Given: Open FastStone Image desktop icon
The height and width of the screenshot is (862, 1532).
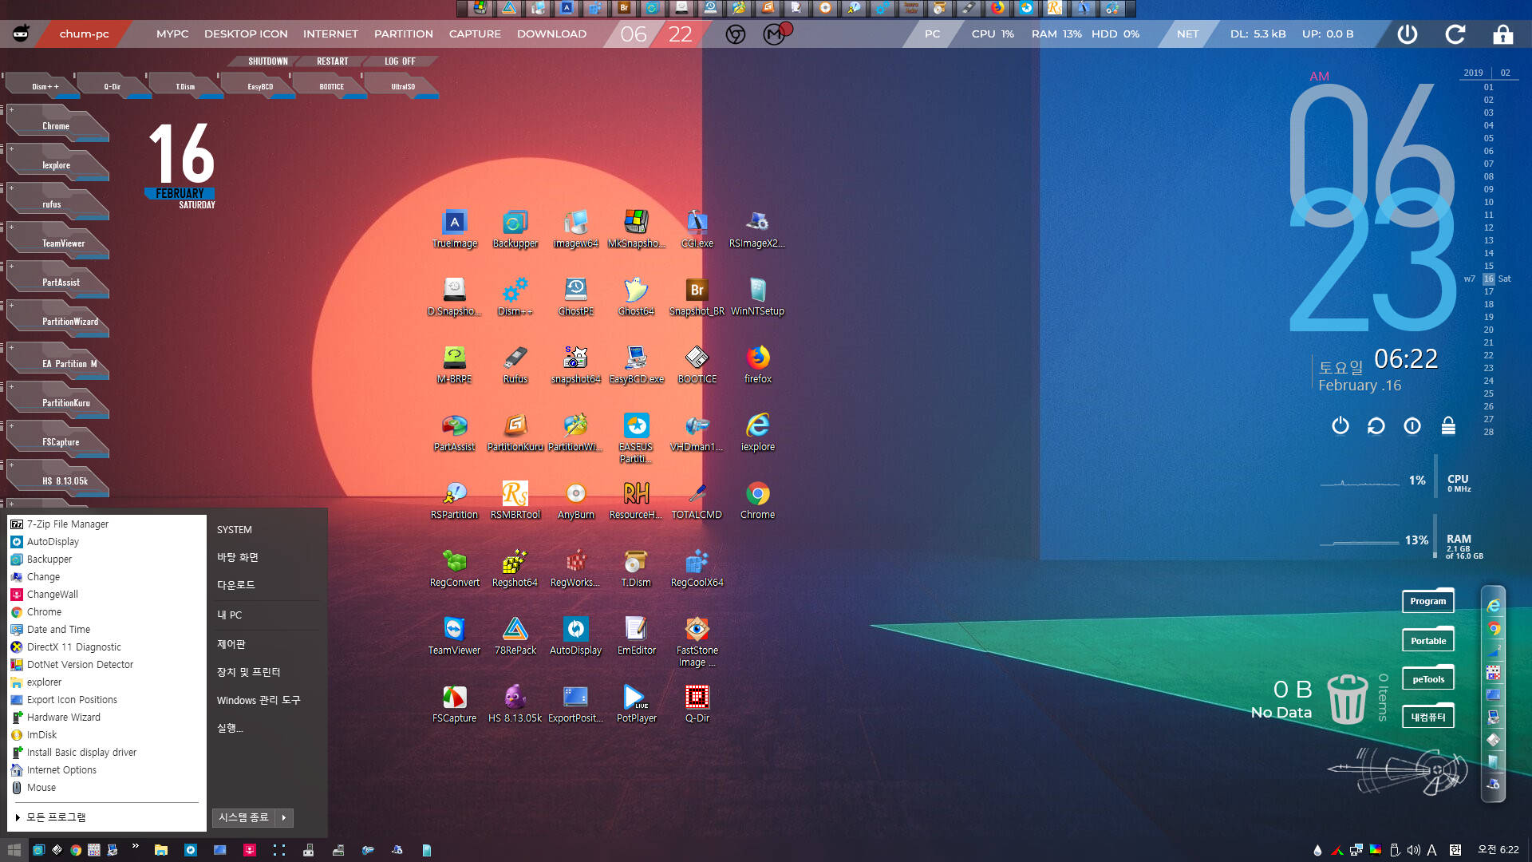Looking at the screenshot, I should (x=697, y=642).
